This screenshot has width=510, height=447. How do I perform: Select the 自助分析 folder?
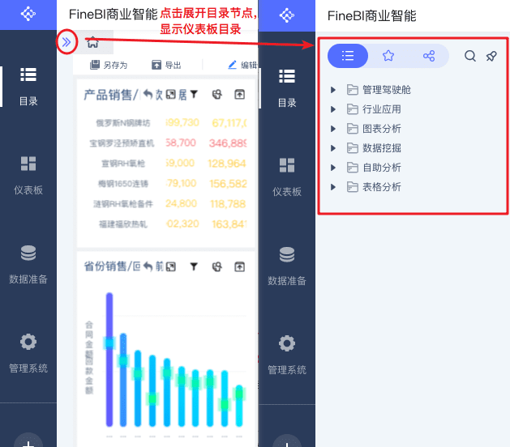pyautogui.click(x=374, y=168)
